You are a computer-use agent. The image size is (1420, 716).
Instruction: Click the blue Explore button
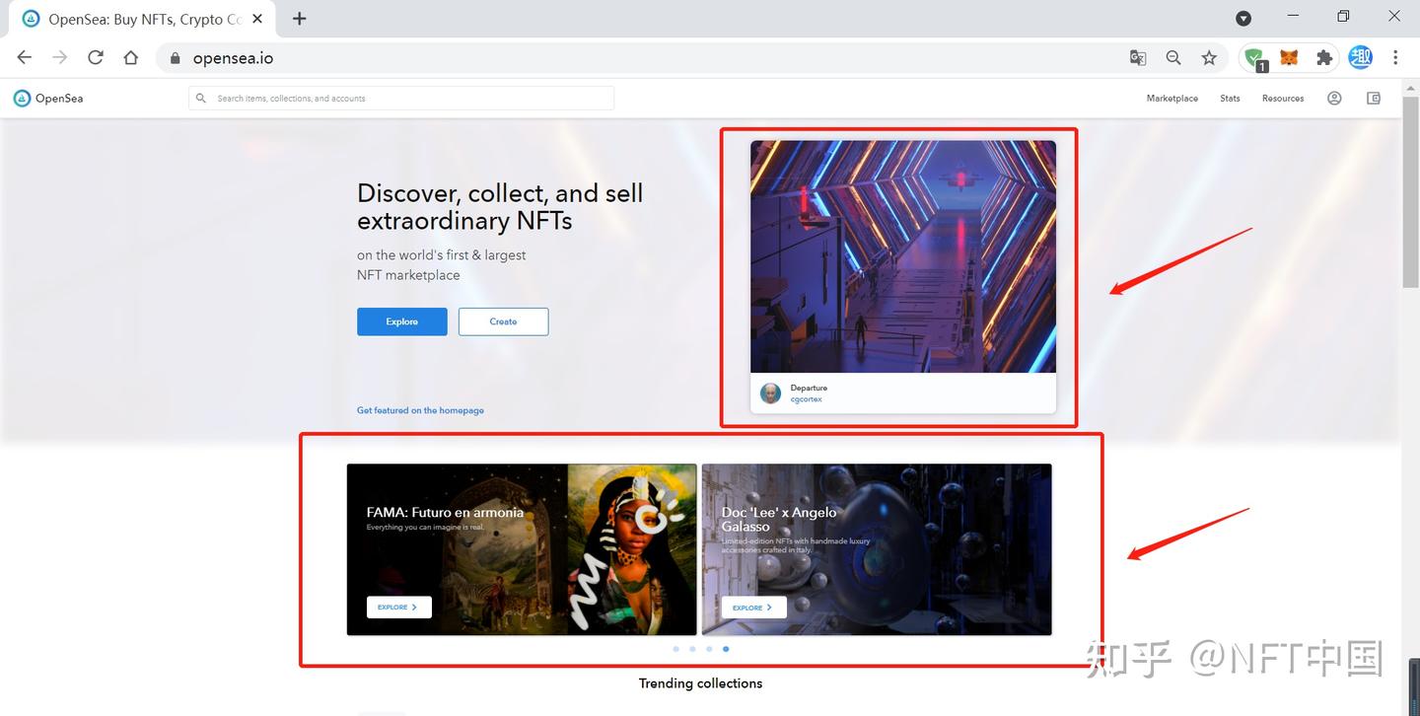pos(402,322)
